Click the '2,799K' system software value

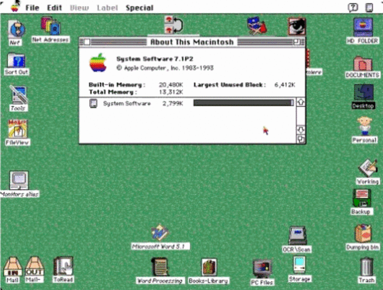pyautogui.click(x=173, y=103)
